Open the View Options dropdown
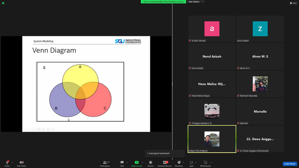The image size is (299, 168). point(196,2)
